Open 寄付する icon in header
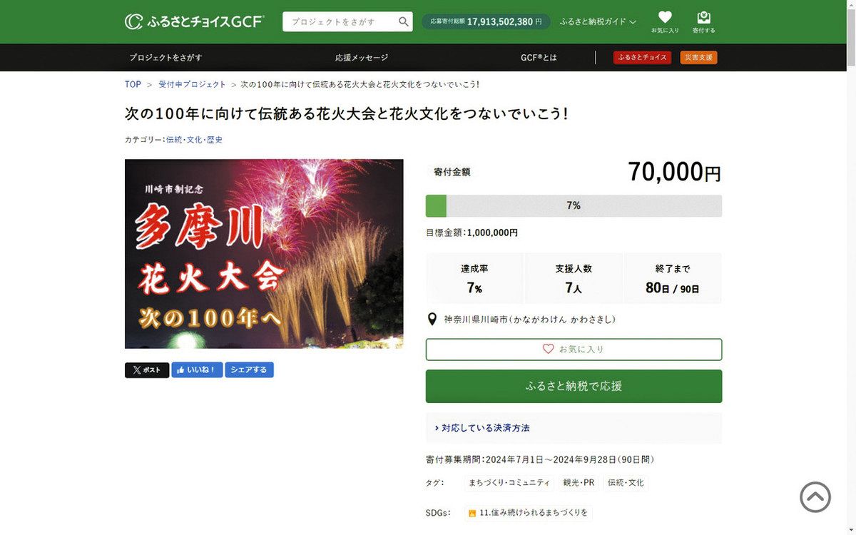Screen dimensions: 856x535 coord(703,22)
